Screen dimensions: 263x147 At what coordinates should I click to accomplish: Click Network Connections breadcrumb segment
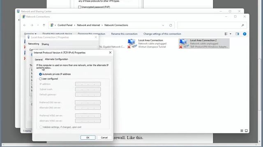pos(116,25)
